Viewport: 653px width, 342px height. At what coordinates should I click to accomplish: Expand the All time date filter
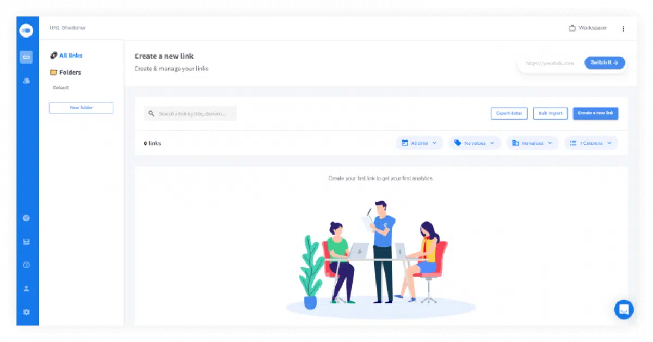point(419,143)
